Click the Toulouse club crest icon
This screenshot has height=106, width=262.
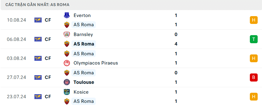click(x=67, y=82)
